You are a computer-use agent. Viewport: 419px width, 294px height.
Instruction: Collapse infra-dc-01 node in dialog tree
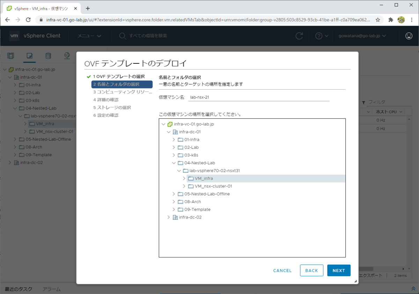pyautogui.click(x=169, y=132)
